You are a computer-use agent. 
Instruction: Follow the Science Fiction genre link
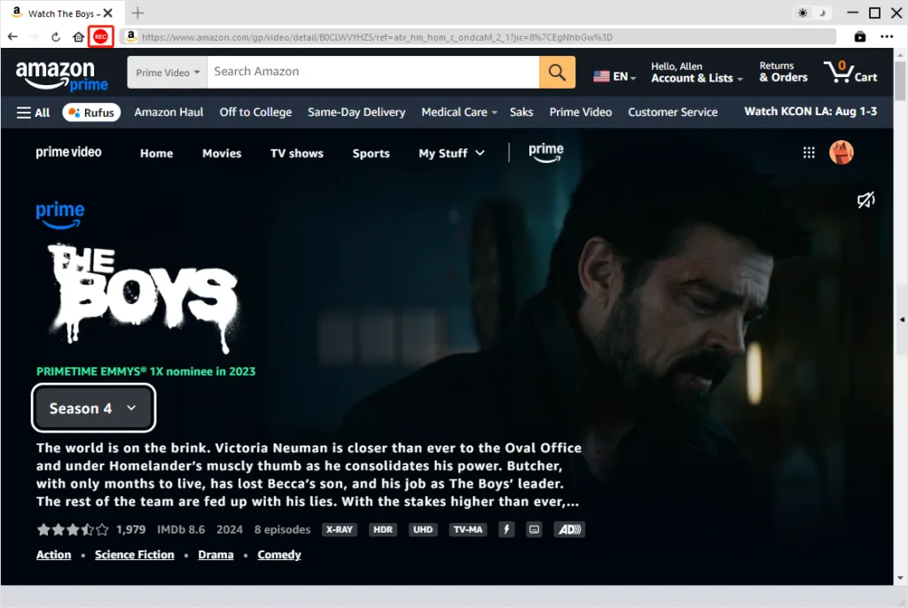tap(135, 555)
